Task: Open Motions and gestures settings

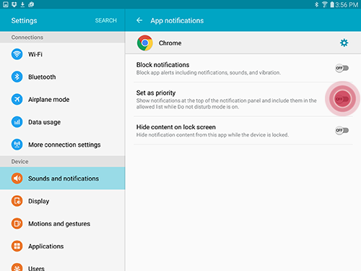Action: click(x=63, y=223)
